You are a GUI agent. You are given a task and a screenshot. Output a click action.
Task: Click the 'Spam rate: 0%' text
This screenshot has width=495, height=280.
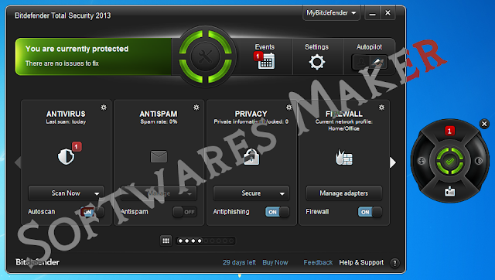point(159,122)
